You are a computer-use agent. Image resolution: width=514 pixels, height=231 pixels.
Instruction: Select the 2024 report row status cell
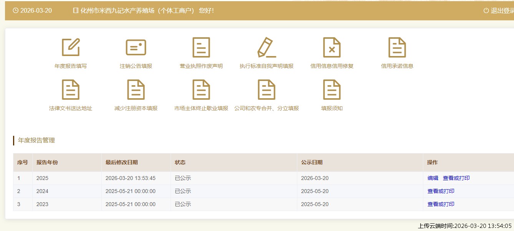point(183,191)
